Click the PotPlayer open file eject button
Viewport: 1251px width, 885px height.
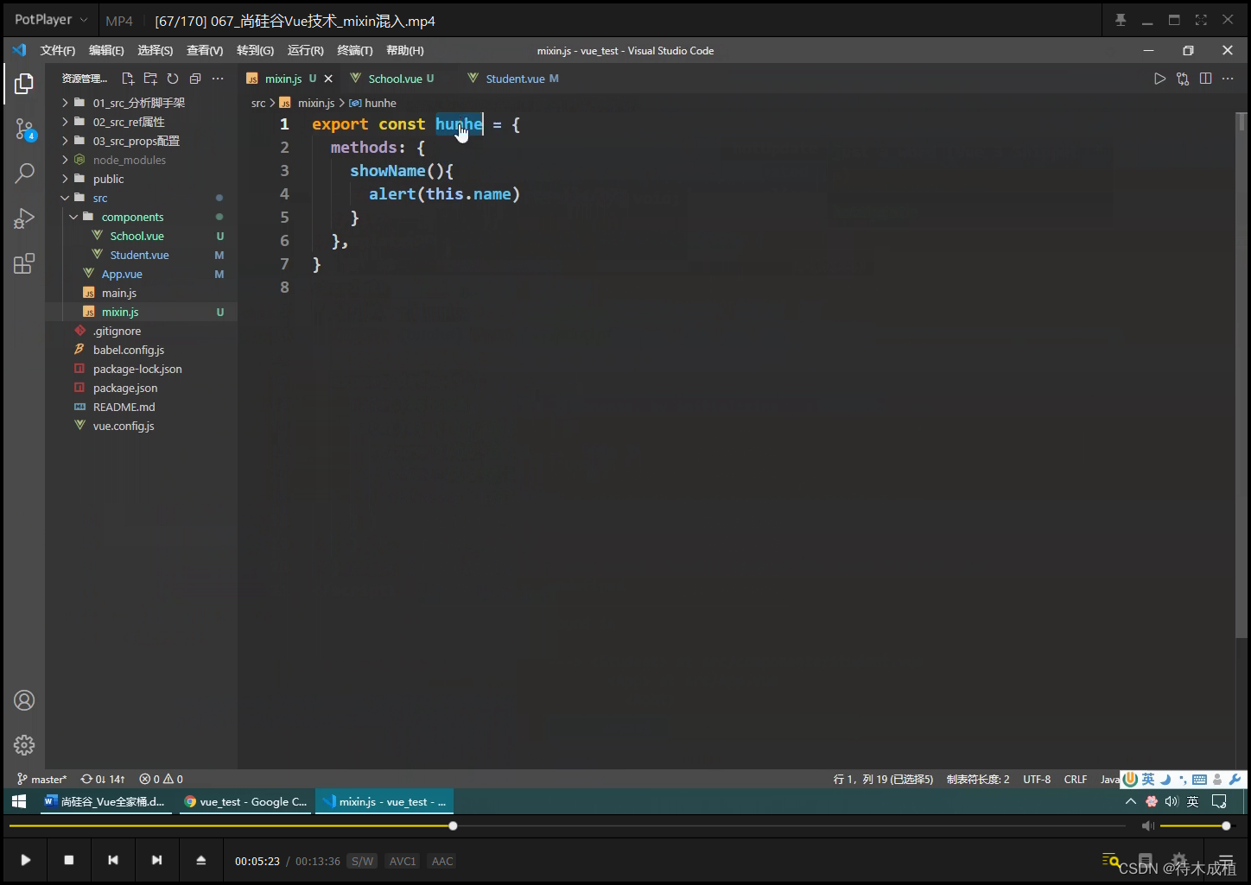click(200, 860)
